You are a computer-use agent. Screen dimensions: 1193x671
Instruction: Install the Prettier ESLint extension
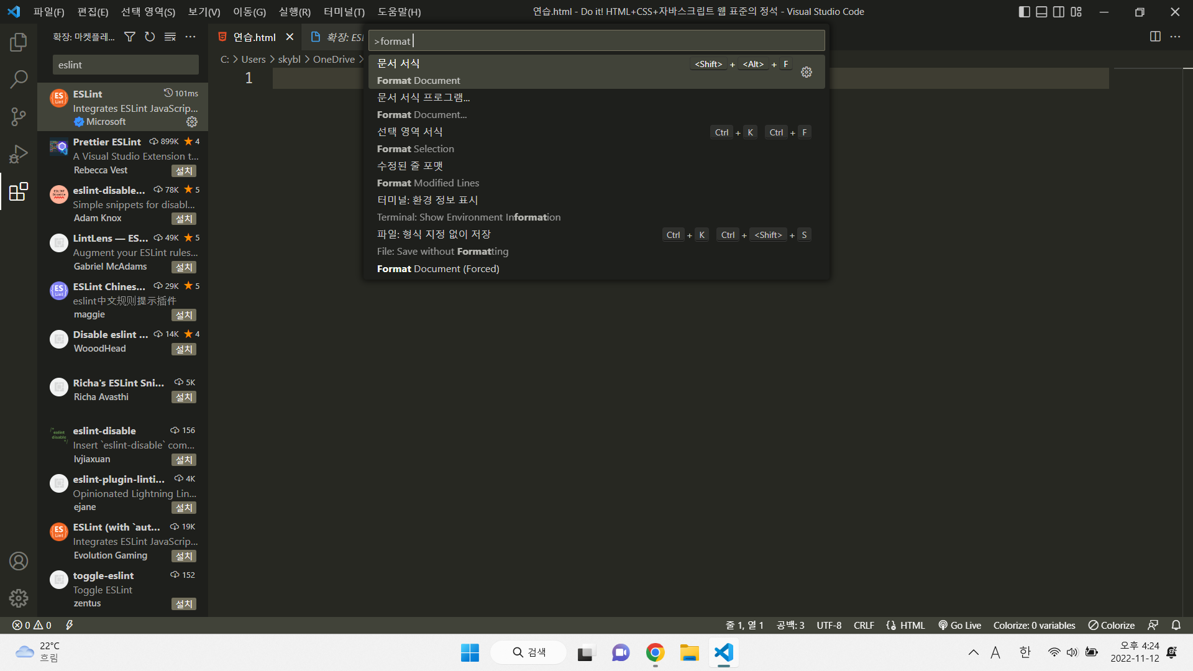point(184,171)
